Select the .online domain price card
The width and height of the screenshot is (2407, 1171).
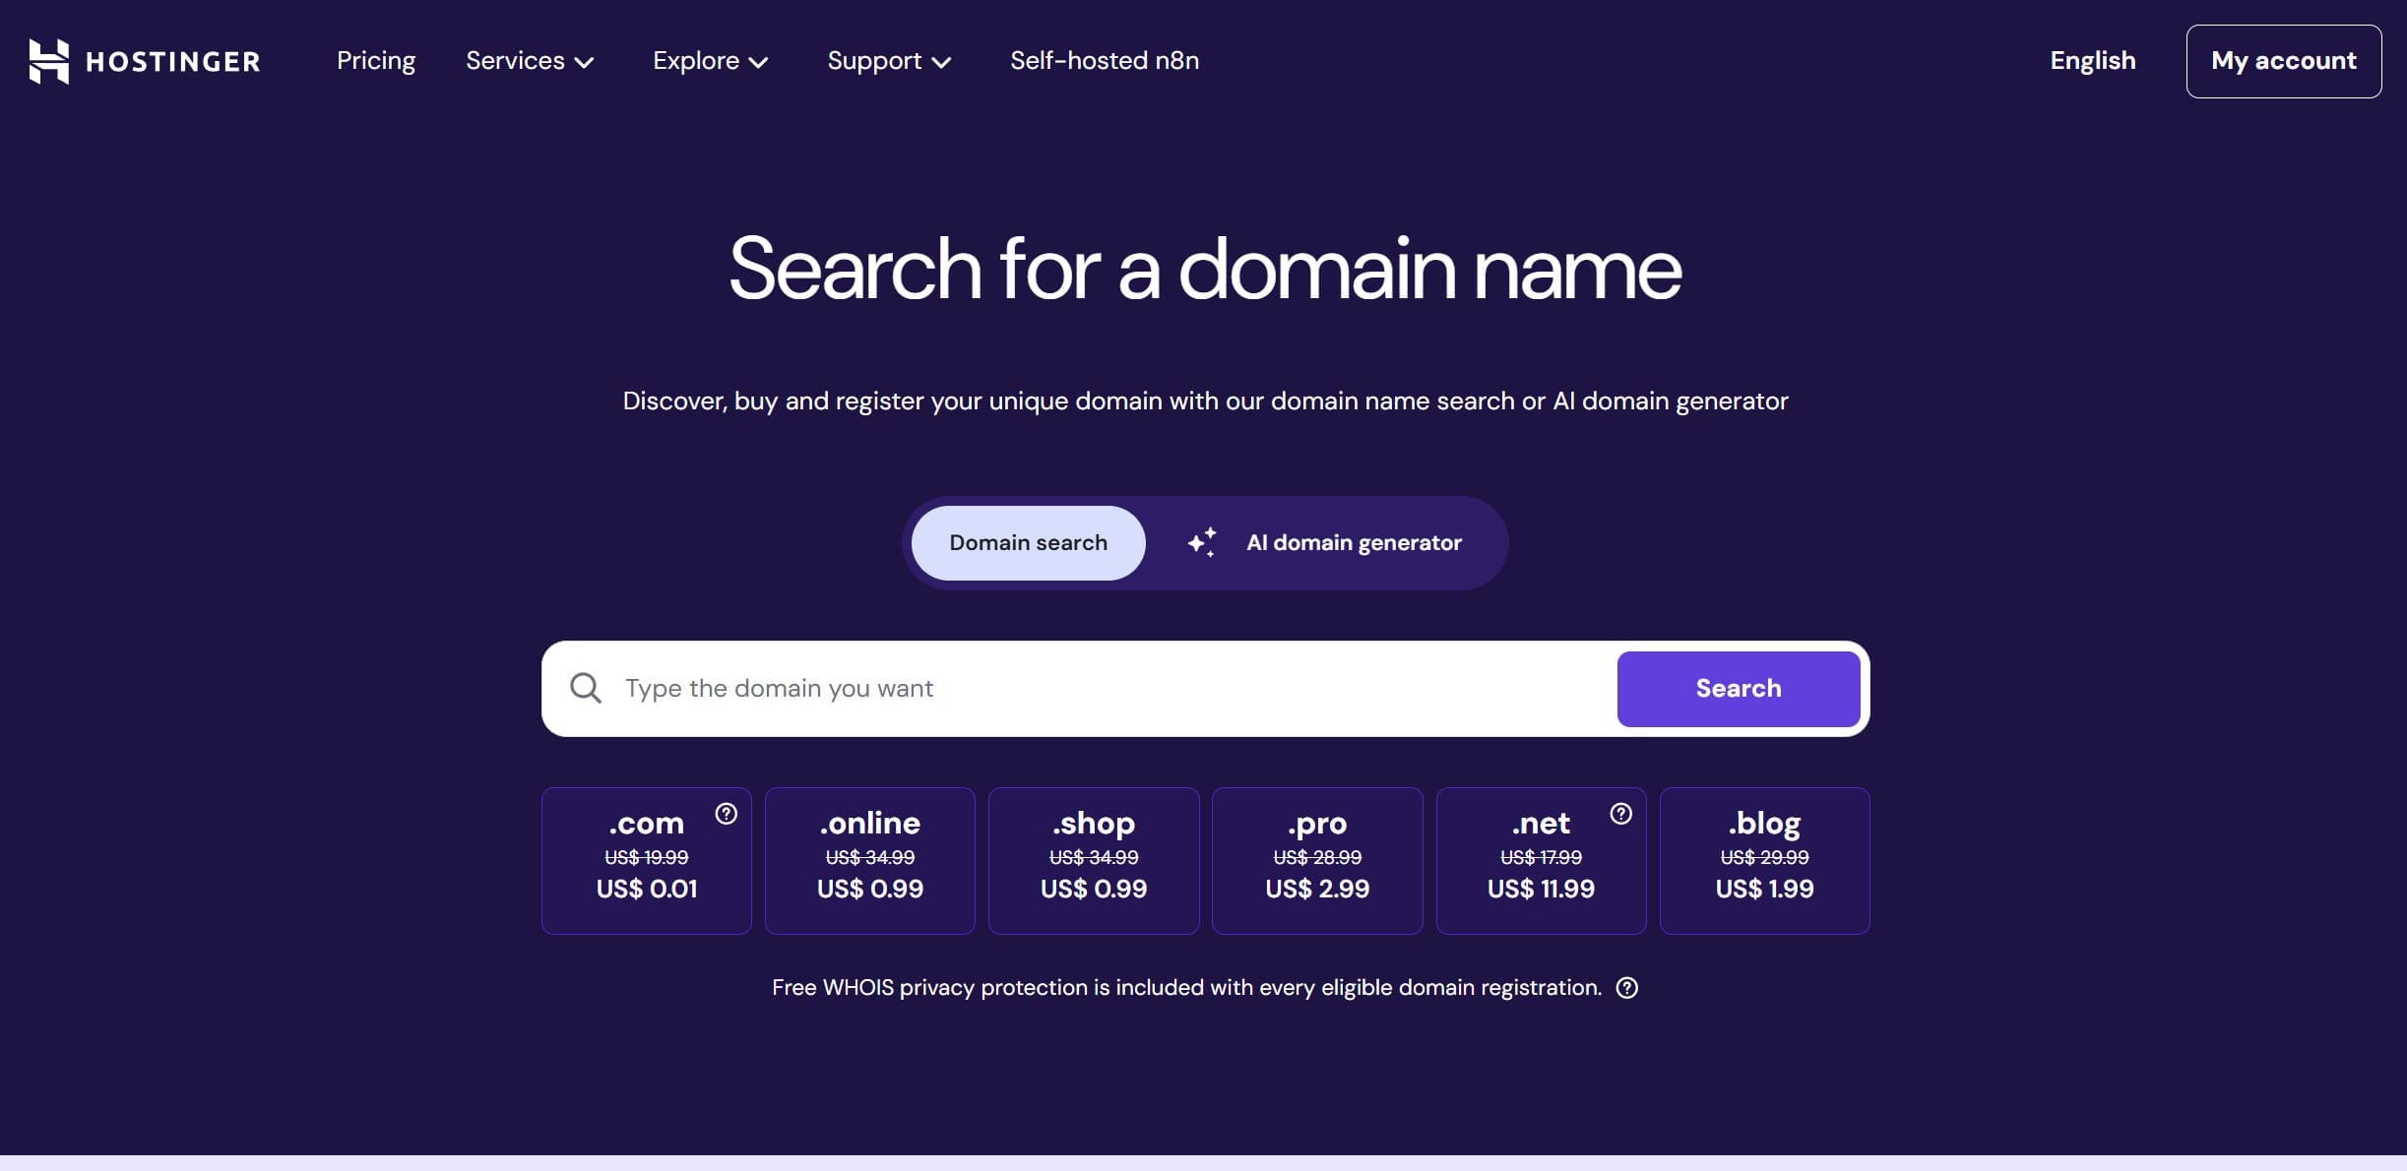pyautogui.click(x=870, y=860)
